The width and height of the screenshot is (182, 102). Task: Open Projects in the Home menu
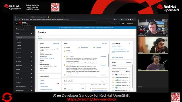[19, 40]
